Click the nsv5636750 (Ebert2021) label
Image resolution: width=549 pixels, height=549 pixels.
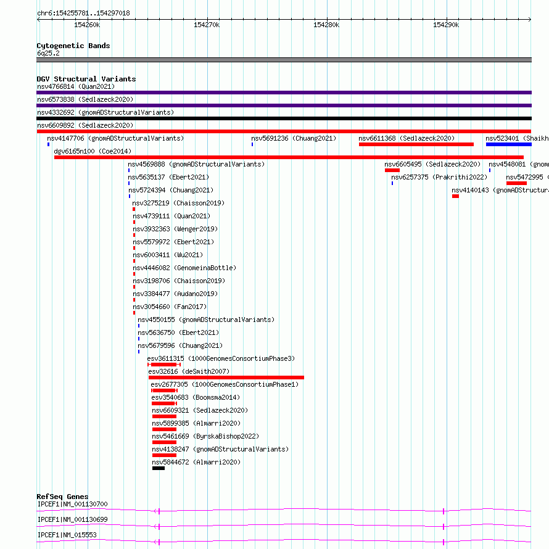coord(178,332)
